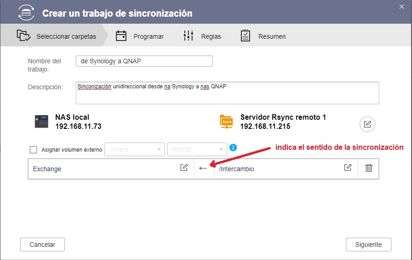The image size is (412, 260).
Task: Click the orange Rsync server icon
Action: tap(226, 122)
